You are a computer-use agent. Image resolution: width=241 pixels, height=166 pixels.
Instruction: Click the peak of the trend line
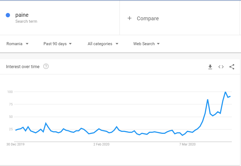225,92
